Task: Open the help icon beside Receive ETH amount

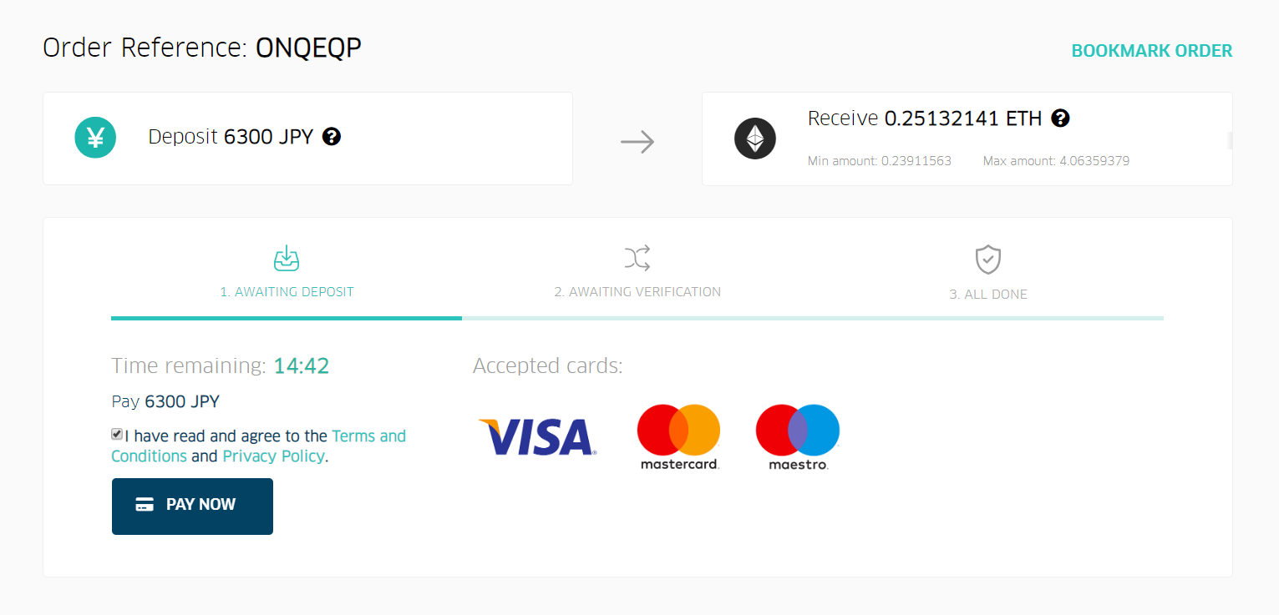Action: pos(1061,118)
